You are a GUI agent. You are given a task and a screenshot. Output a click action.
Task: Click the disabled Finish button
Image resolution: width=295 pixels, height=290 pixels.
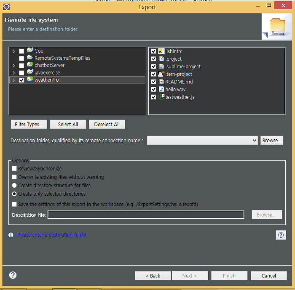coord(229,276)
